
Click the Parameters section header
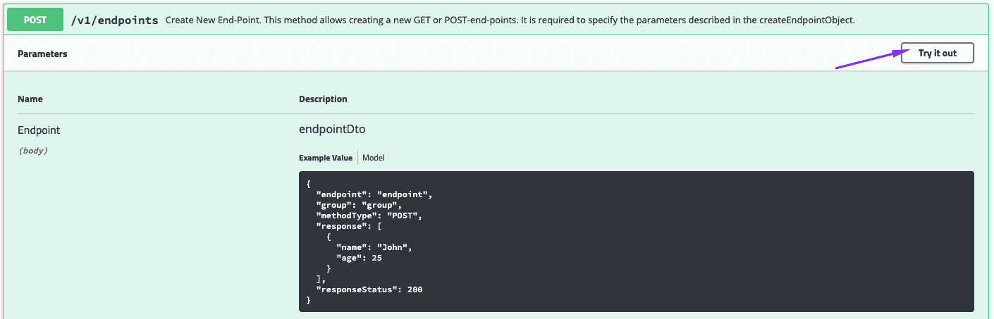(42, 54)
